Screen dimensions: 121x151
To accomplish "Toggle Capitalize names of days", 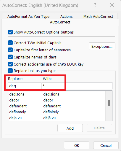I will pos(10,57).
